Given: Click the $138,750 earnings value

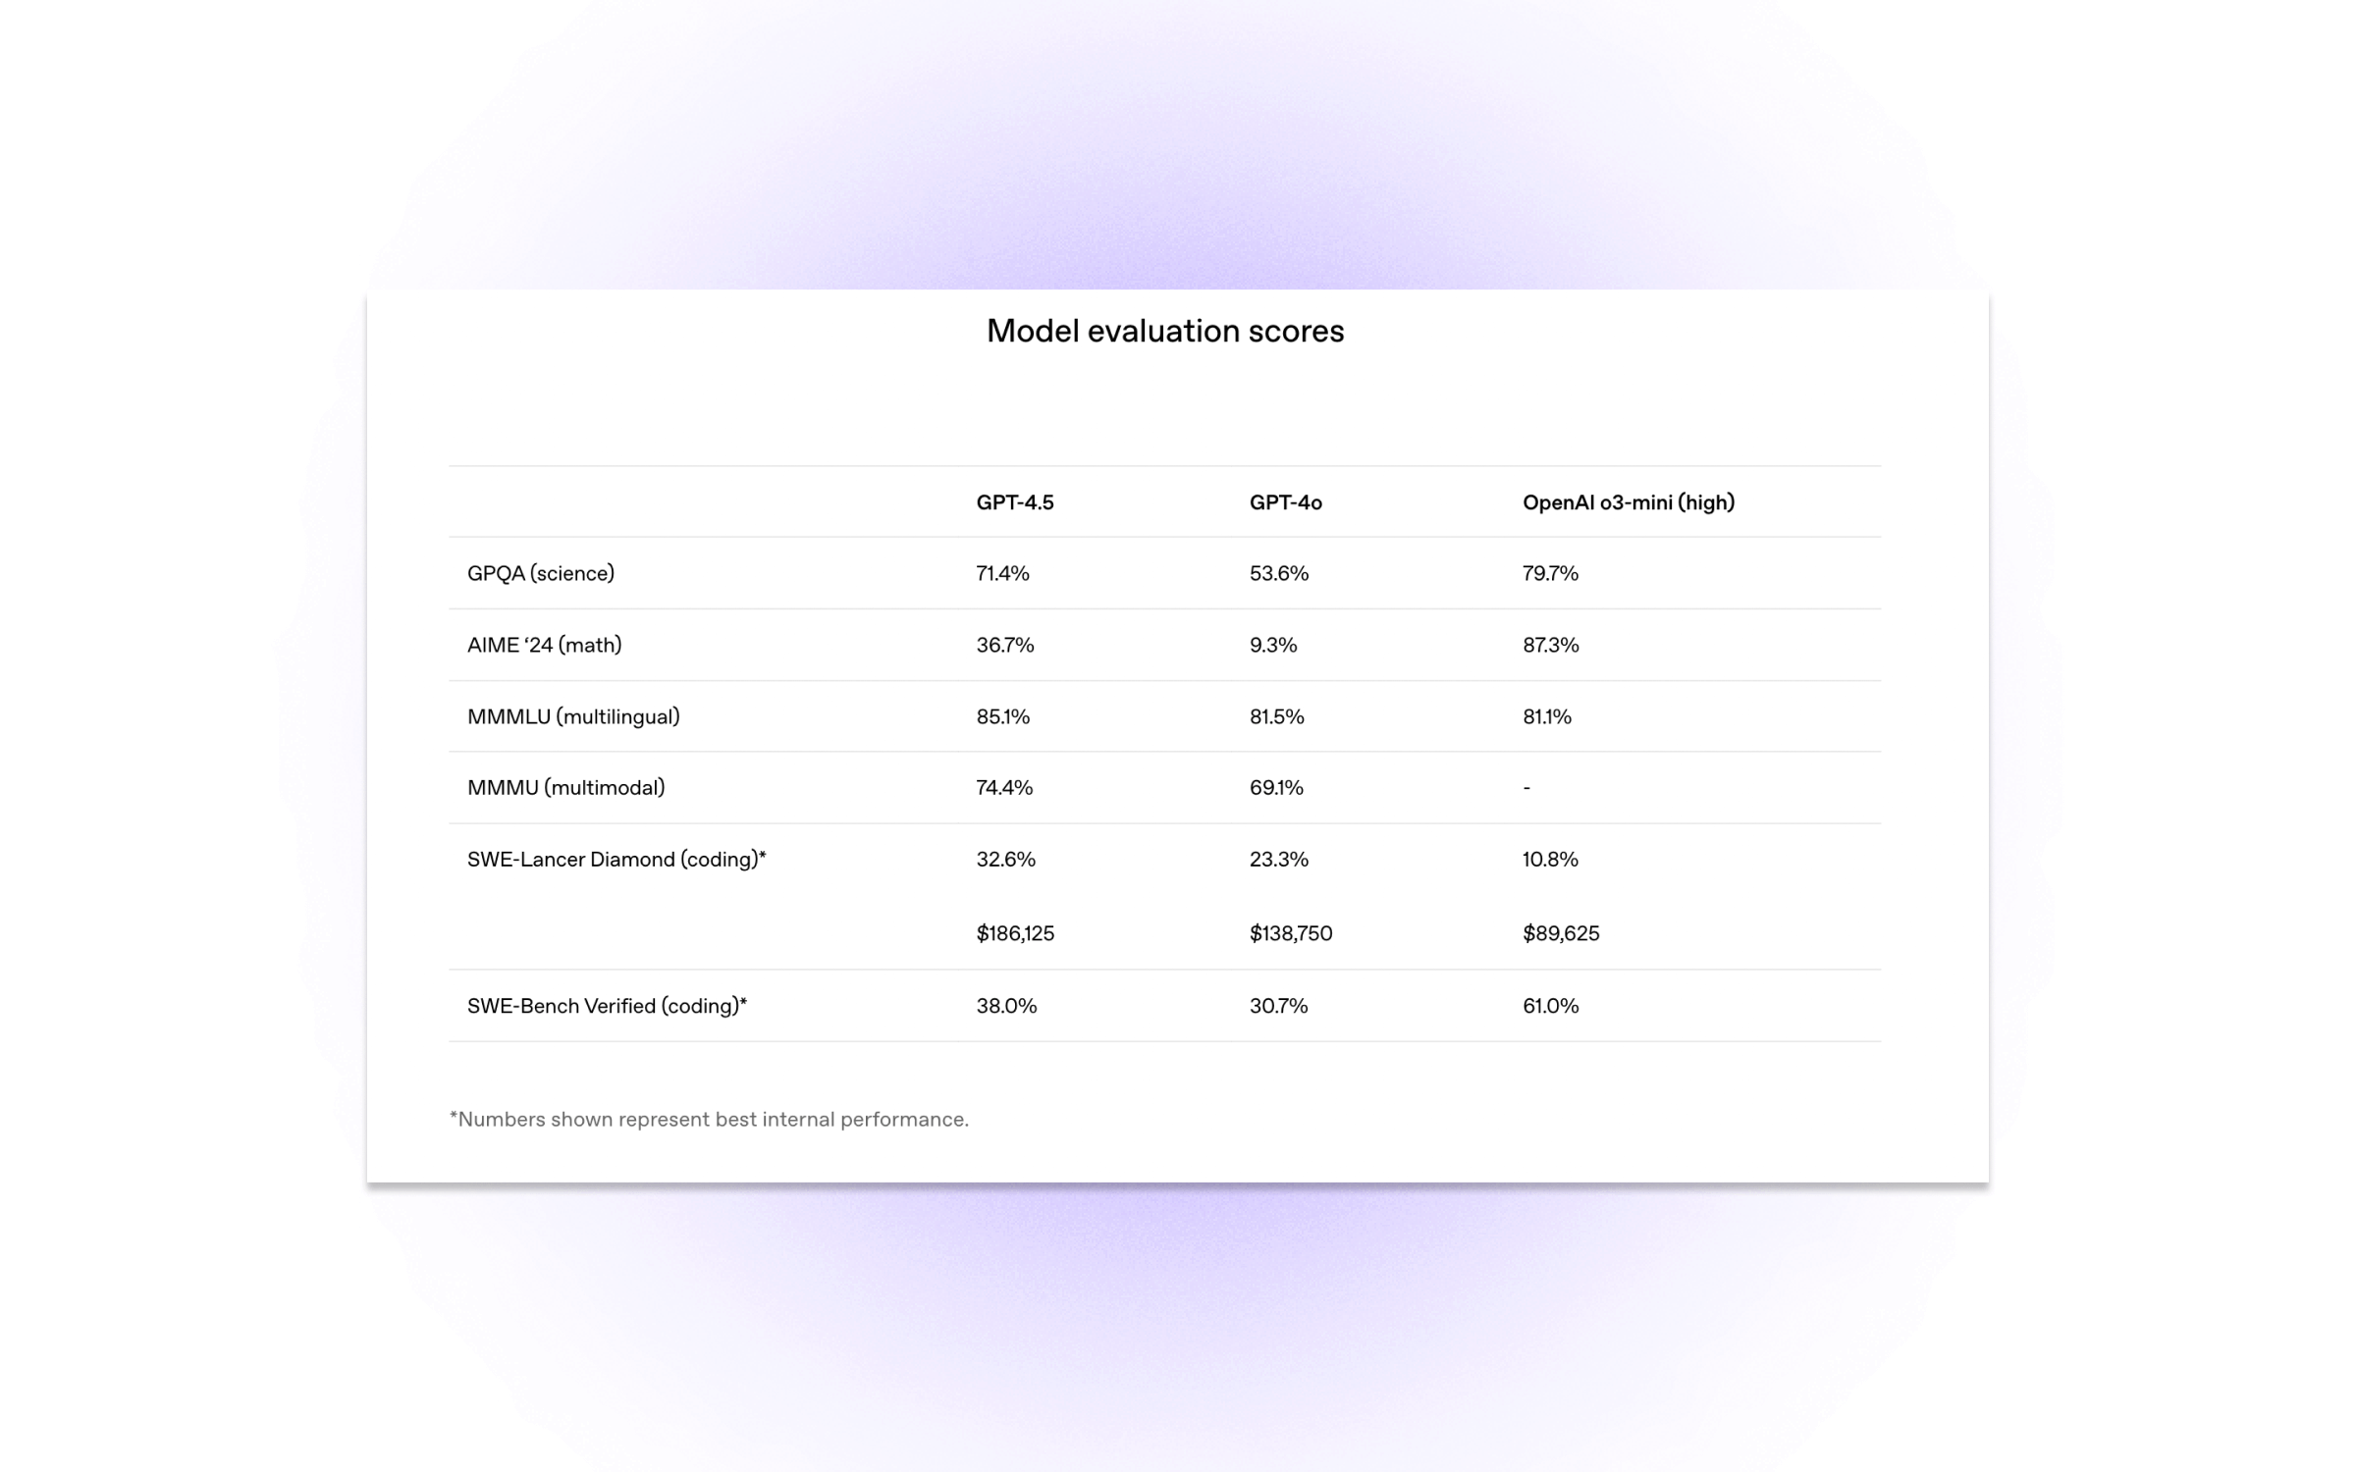Looking at the screenshot, I should coord(1291,933).
